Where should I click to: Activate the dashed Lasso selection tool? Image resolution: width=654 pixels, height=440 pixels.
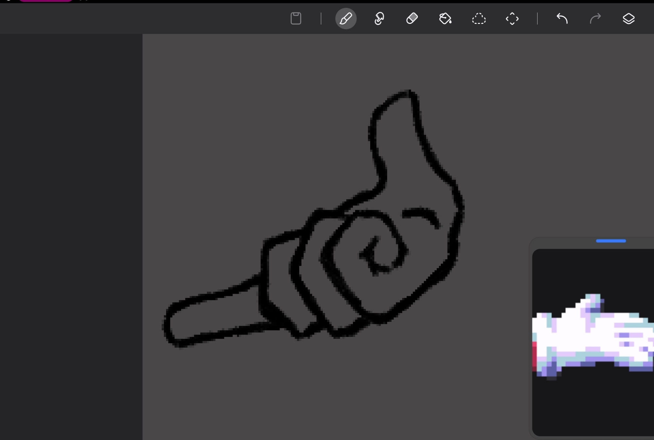[x=479, y=19]
